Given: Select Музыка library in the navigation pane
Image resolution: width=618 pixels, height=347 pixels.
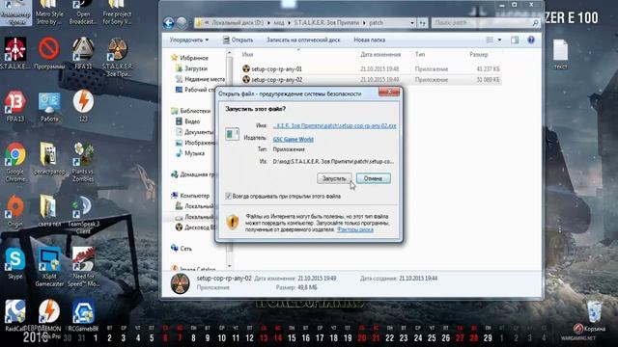Looking at the screenshot, I should click(190, 153).
